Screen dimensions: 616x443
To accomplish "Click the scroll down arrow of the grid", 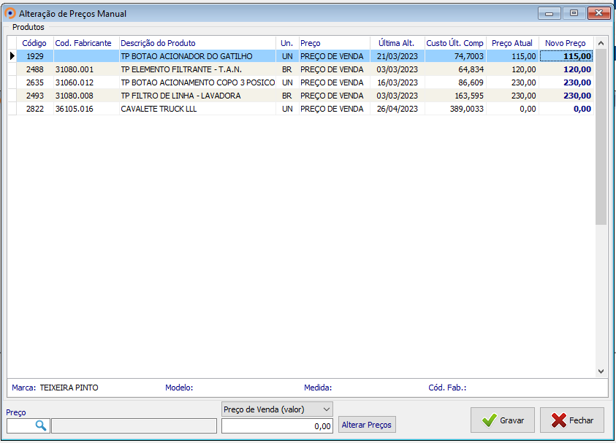I will click(601, 371).
